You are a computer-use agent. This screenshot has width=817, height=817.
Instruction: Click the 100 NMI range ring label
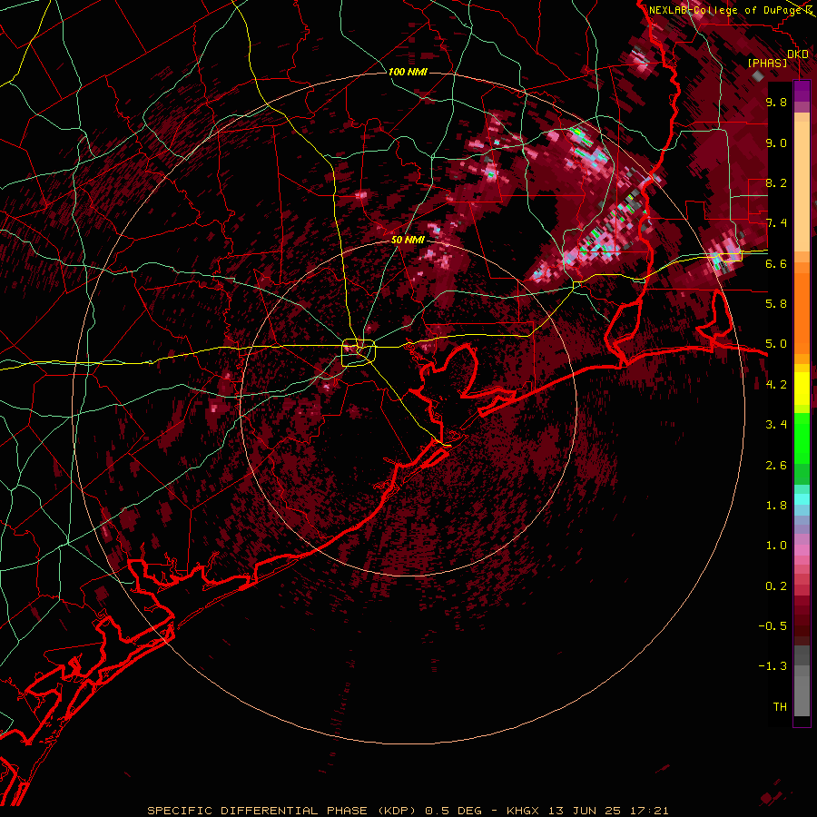point(408,72)
